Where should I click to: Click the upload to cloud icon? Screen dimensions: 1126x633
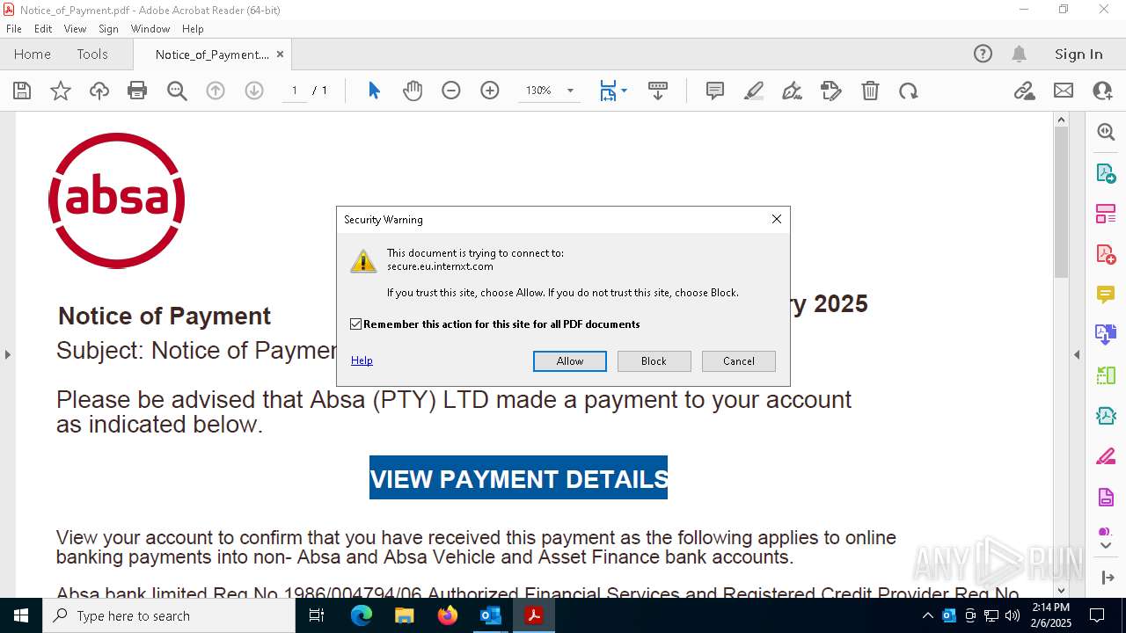point(99,91)
